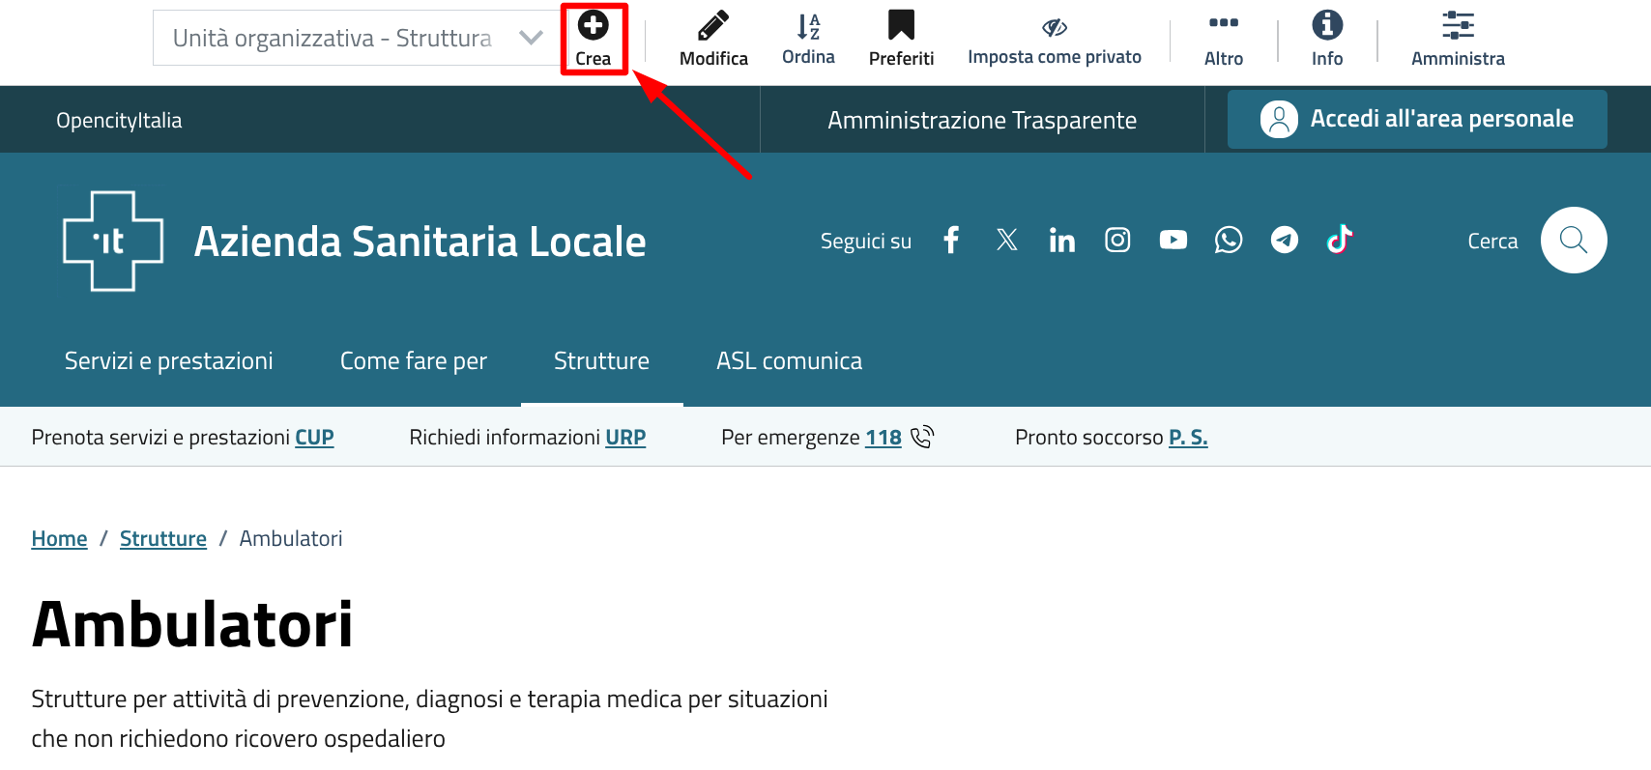Go to ASL comunica section

(x=789, y=361)
